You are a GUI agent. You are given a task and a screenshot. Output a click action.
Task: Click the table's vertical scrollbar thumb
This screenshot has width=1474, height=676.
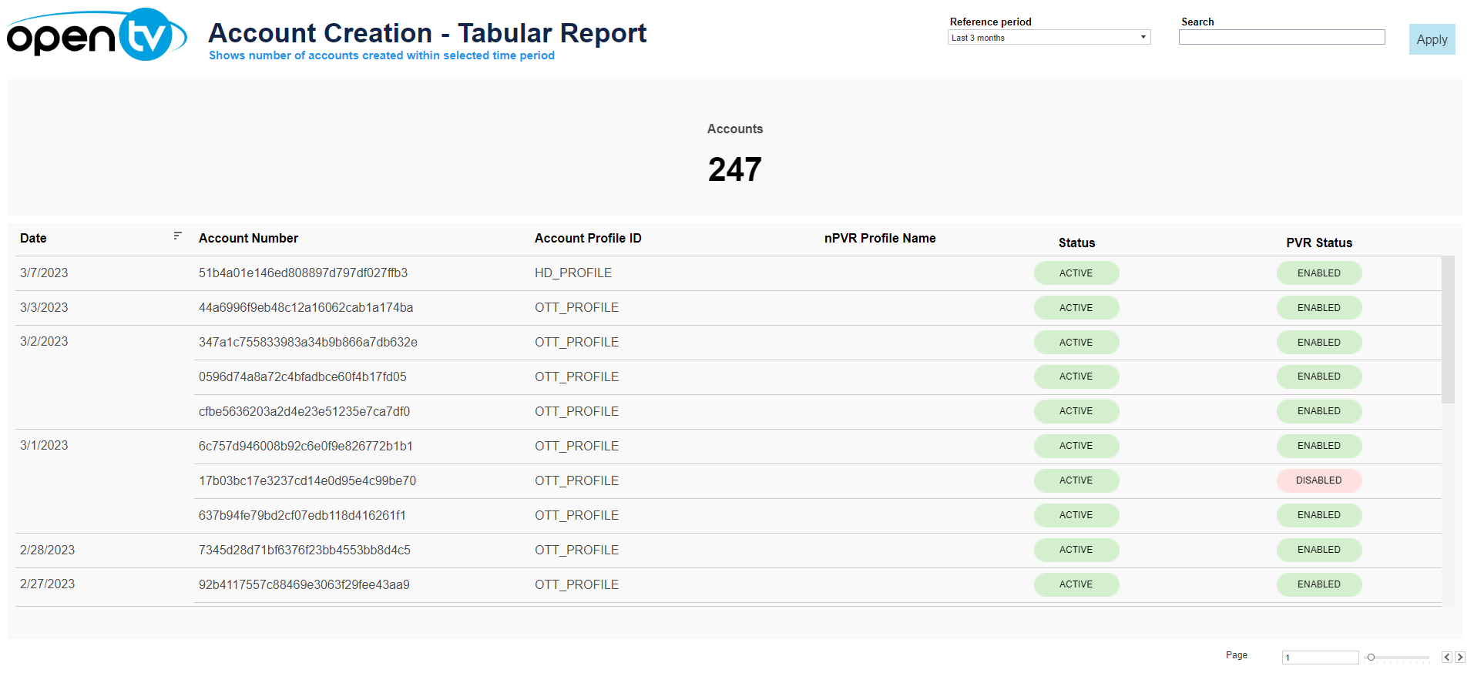pos(1448,330)
